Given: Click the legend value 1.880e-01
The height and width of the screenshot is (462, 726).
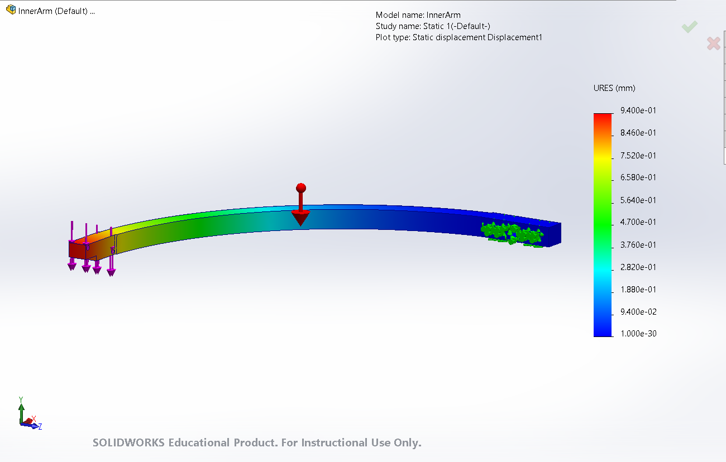Looking at the screenshot, I should (637, 289).
